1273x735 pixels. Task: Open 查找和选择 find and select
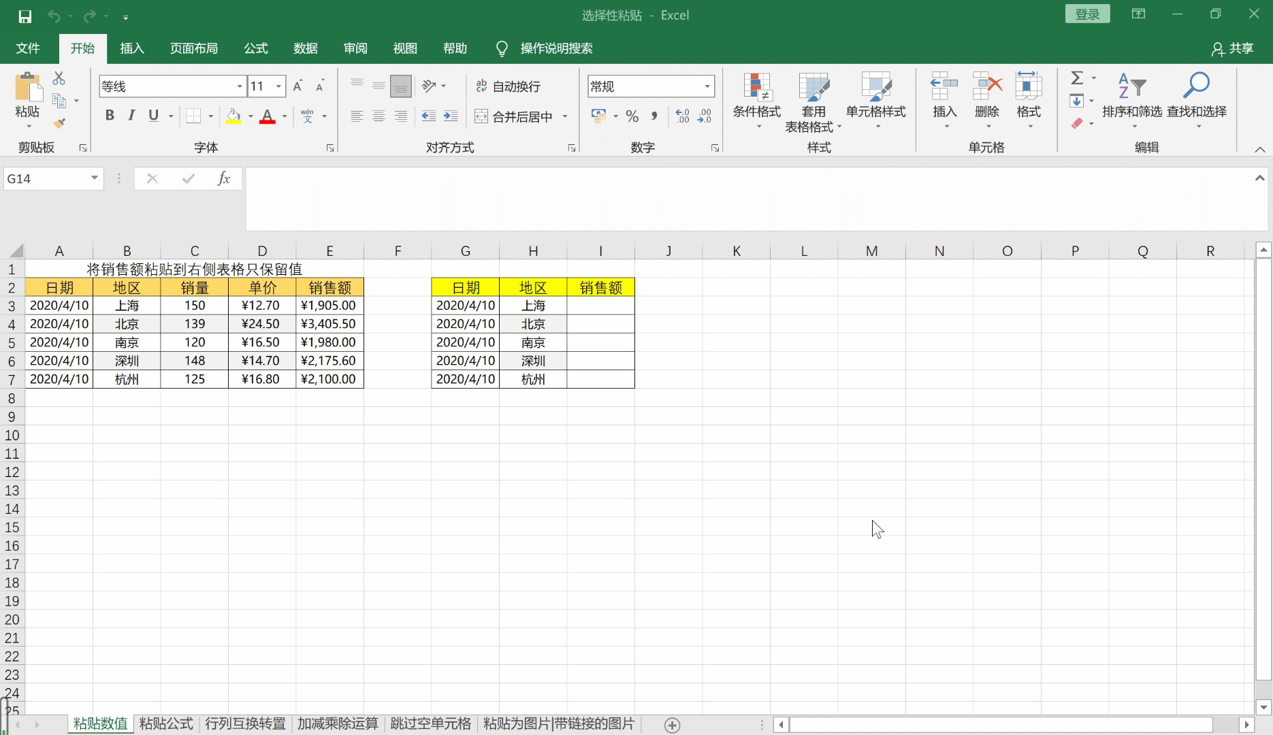click(x=1197, y=101)
